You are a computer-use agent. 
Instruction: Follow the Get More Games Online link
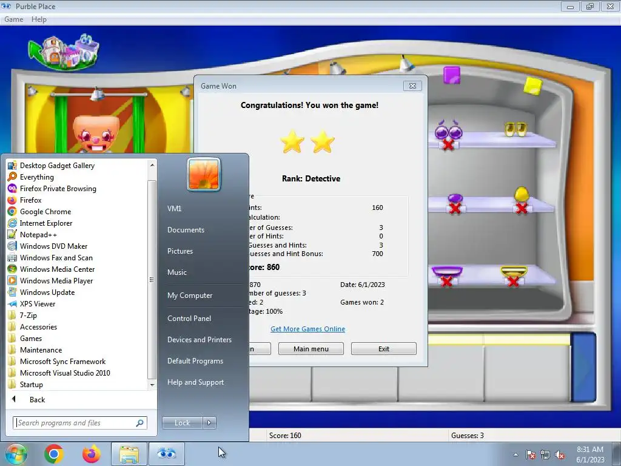coord(307,329)
